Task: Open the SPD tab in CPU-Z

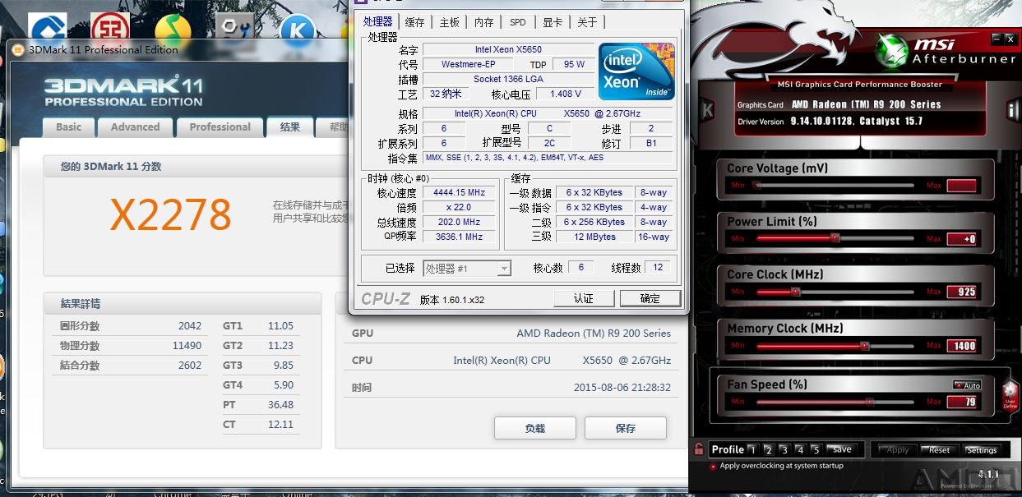Action: click(518, 22)
